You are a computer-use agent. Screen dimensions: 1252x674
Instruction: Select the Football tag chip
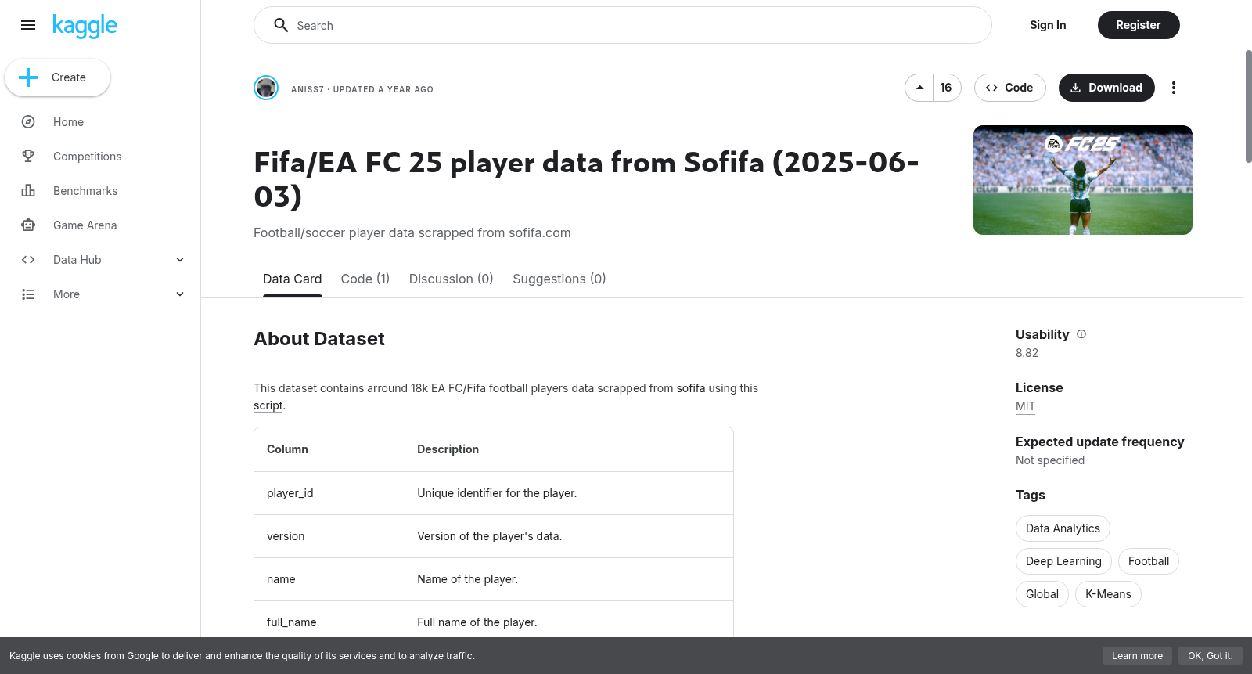(1149, 561)
